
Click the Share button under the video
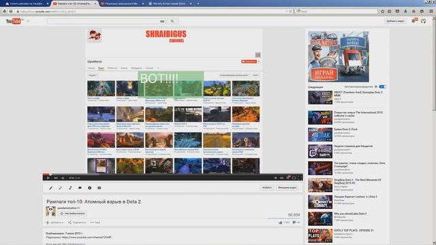(x=77, y=223)
